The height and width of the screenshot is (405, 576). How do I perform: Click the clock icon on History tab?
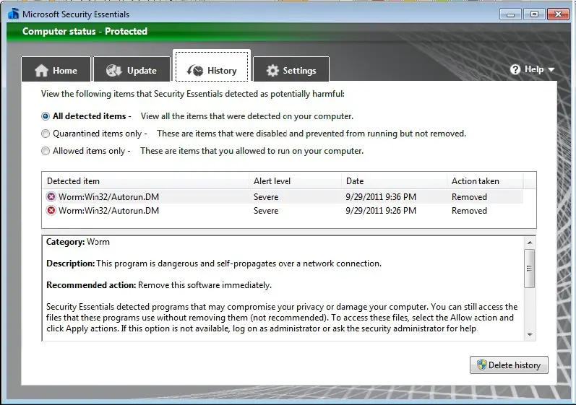[x=195, y=70]
